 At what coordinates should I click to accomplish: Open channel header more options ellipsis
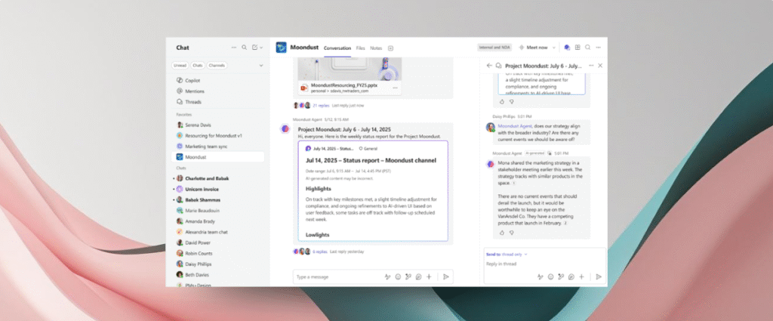tap(598, 48)
